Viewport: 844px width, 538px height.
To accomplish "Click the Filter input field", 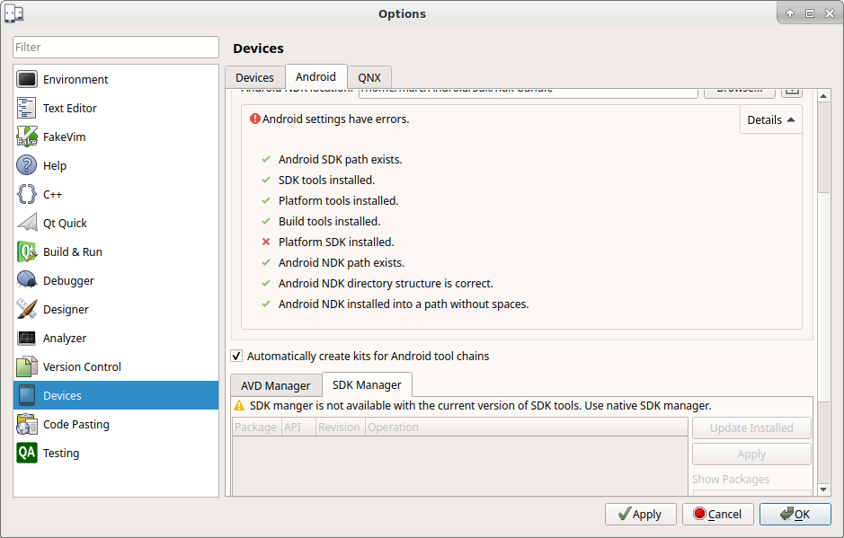I will [x=116, y=48].
